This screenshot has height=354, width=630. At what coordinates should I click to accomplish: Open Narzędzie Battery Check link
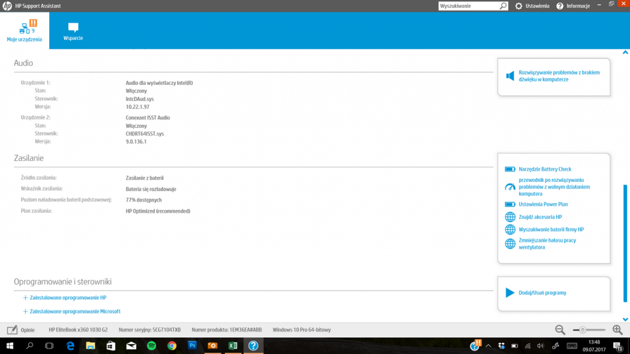(x=544, y=169)
